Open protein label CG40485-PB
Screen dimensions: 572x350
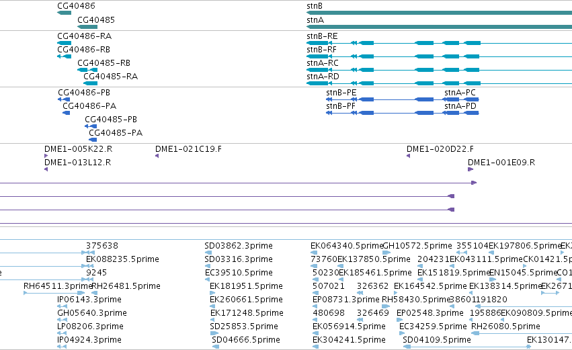click(112, 120)
